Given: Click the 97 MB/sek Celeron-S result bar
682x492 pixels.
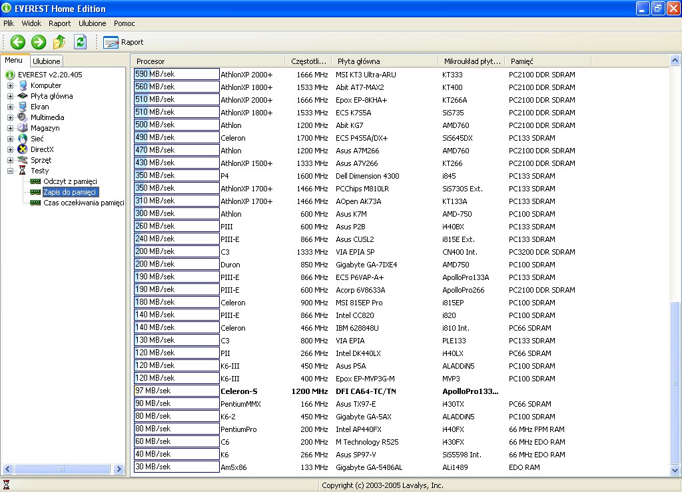Looking at the screenshot, I should pos(176,391).
